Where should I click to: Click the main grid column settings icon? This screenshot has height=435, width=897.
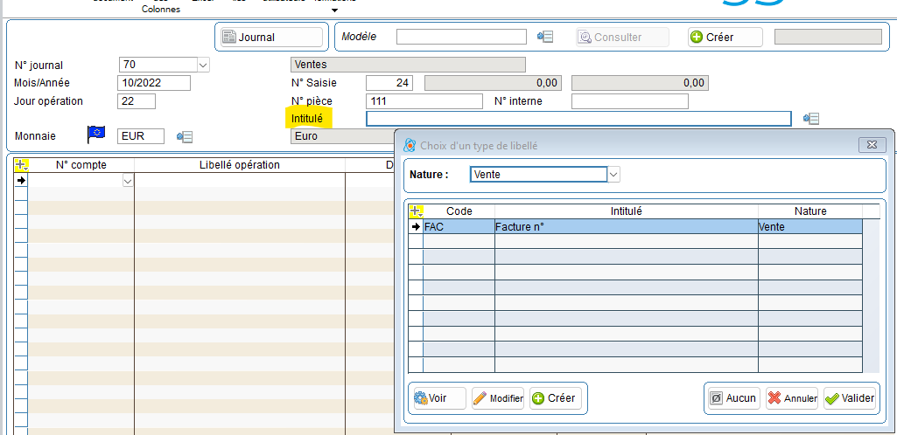(x=22, y=164)
